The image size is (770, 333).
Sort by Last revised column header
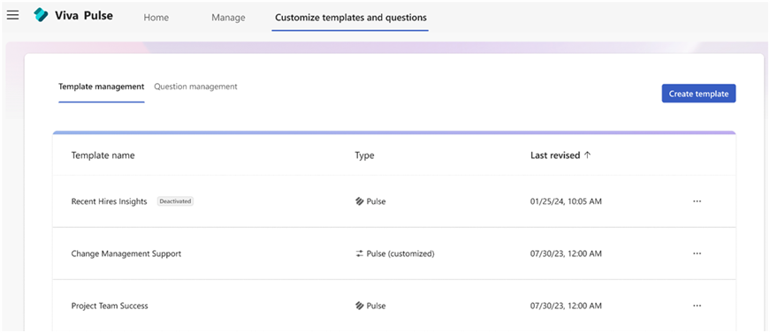pyautogui.click(x=555, y=155)
